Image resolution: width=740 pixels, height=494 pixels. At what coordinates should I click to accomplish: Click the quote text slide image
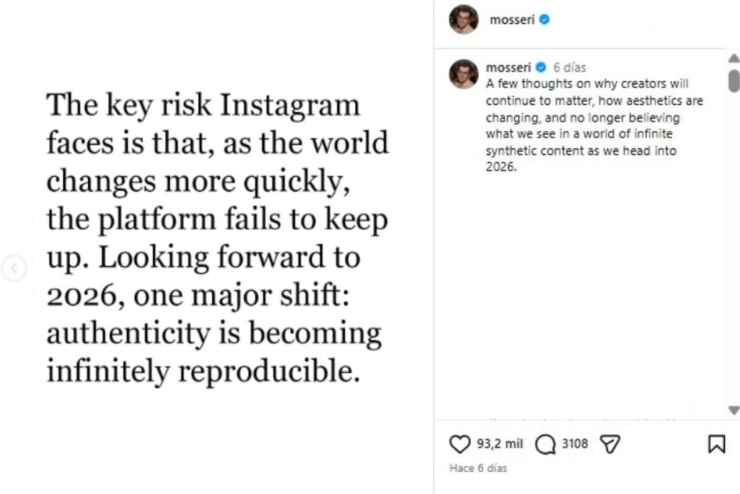pos(217,237)
